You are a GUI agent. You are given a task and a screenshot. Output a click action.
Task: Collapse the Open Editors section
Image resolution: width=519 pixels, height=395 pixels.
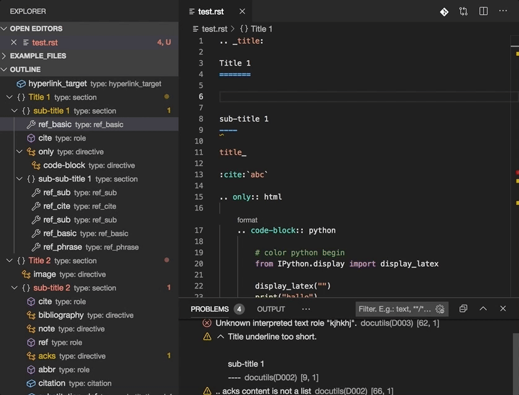4,28
